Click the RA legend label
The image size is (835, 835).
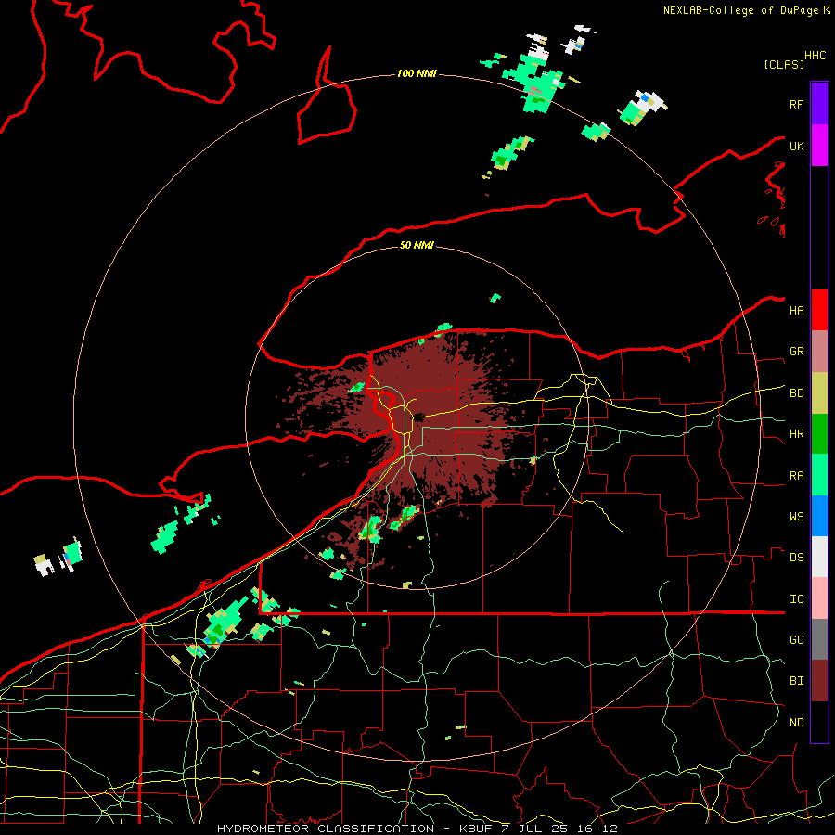[x=797, y=476]
